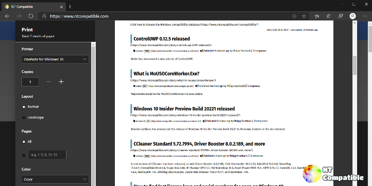Go back to the previous page
Image resolution: width=372 pixels, height=186 pixels.
(x=7, y=16)
